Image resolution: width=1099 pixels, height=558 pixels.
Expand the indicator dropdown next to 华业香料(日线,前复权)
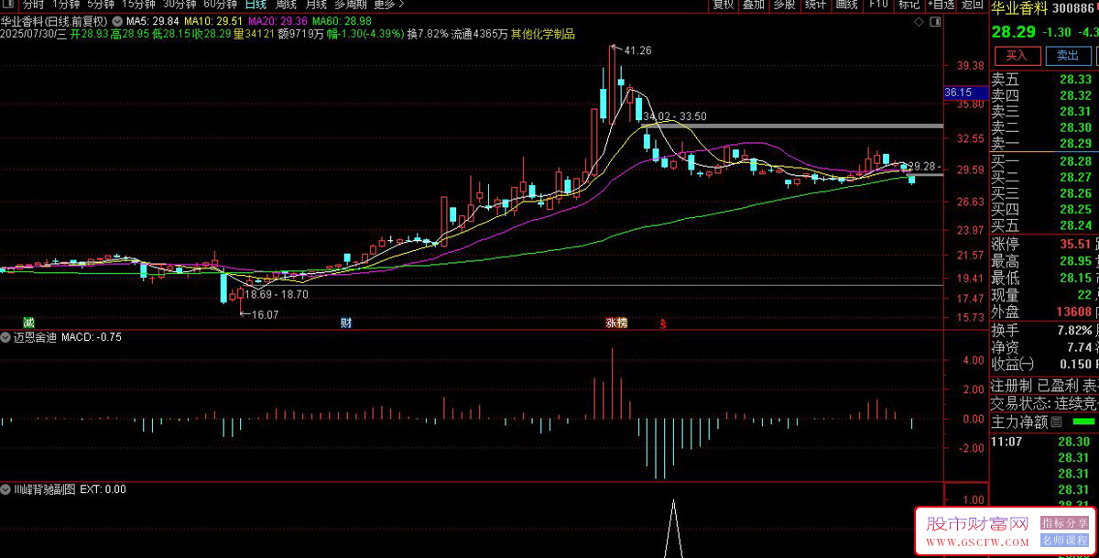coord(117,21)
